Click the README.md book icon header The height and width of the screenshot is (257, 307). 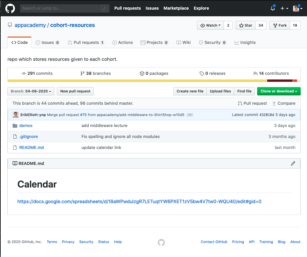15,163
